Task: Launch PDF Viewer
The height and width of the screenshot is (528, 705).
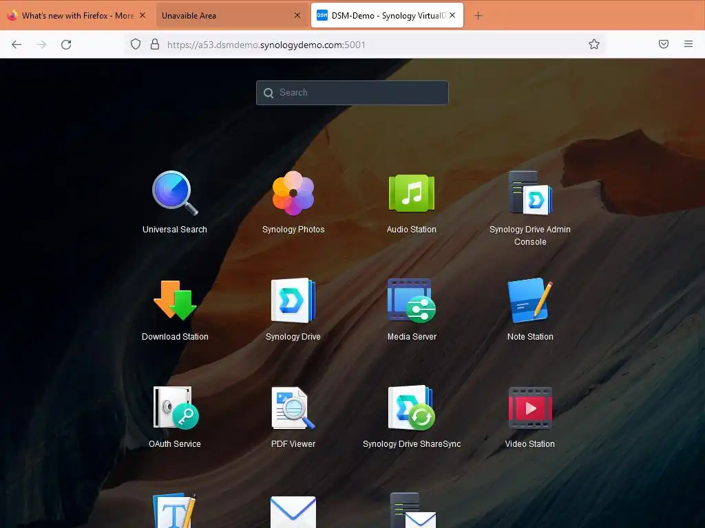Action: tap(293, 408)
